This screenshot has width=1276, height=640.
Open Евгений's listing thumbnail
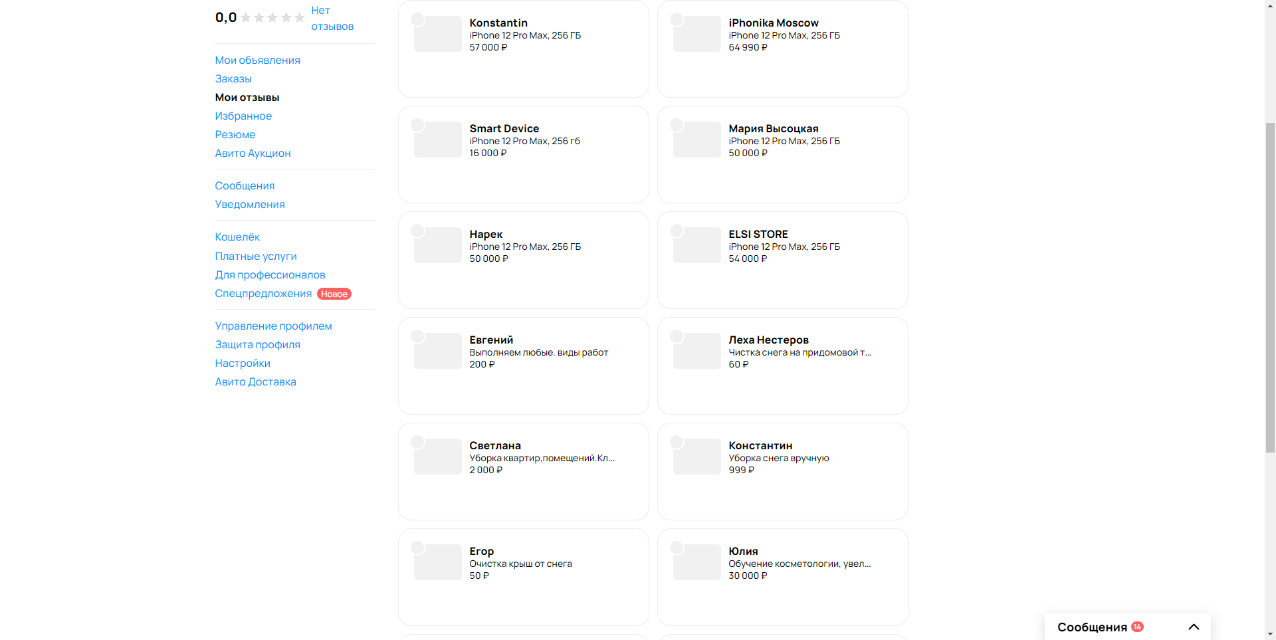[x=438, y=351]
